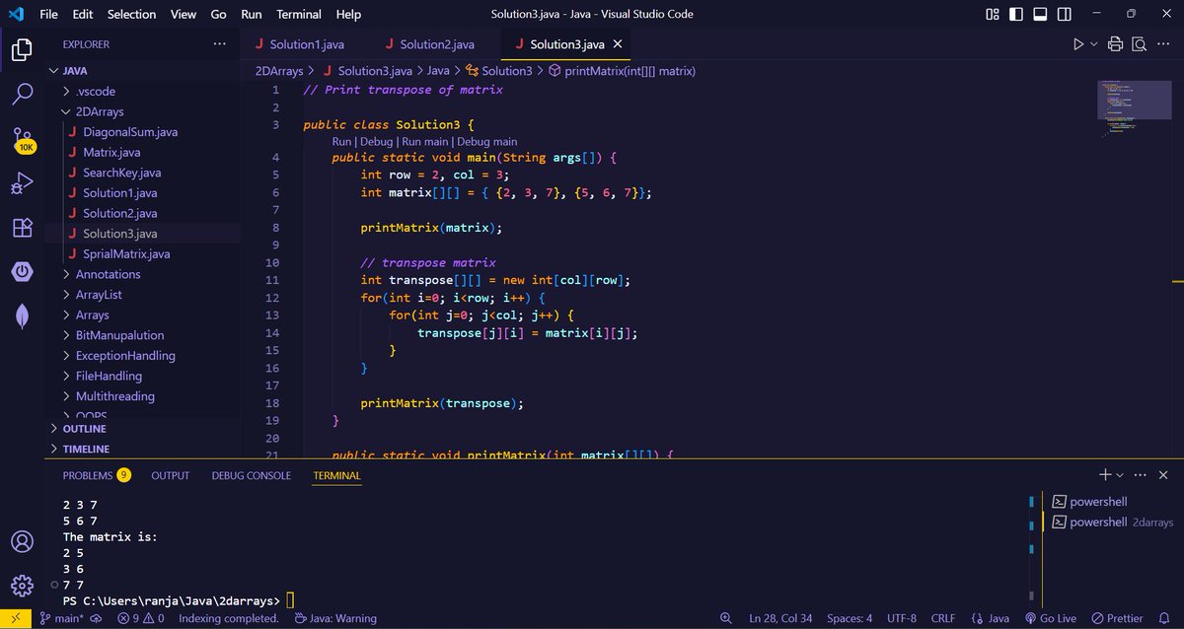This screenshot has height=629, width=1184.
Task: Click the Debug main CodeLens link
Action: click(486, 142)
